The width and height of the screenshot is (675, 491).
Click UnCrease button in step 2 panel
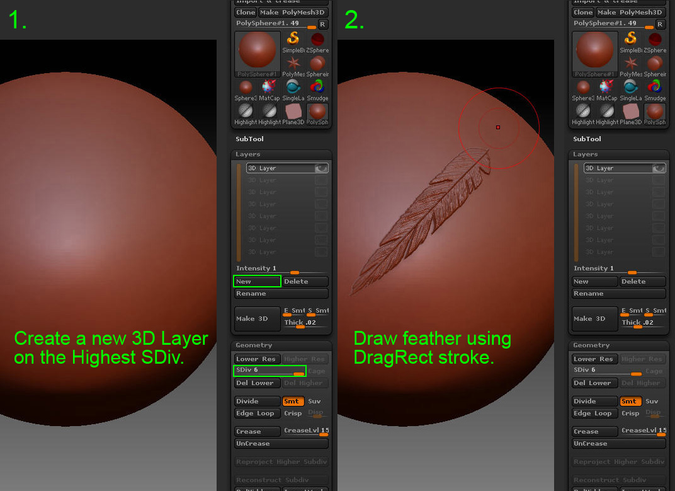coord(619,444)
